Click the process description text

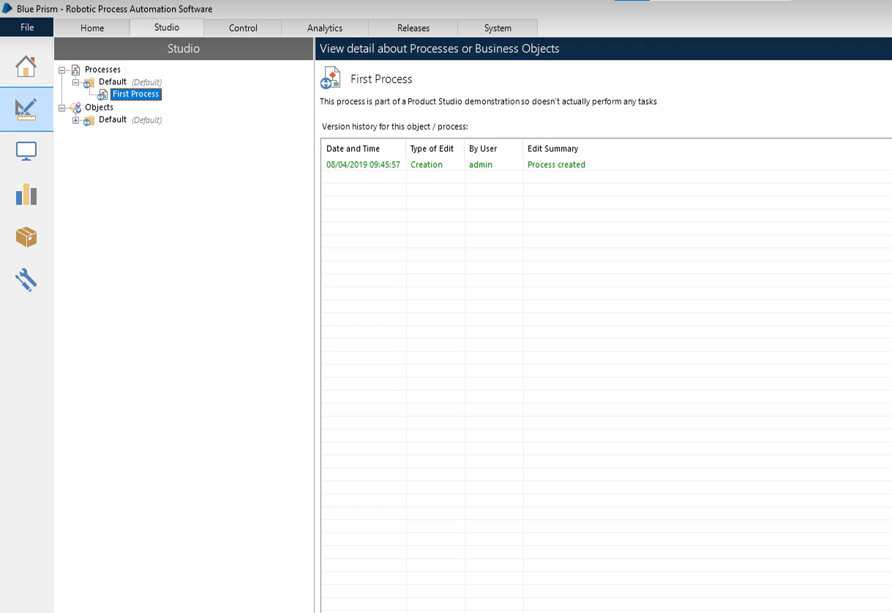click(488, 102)
